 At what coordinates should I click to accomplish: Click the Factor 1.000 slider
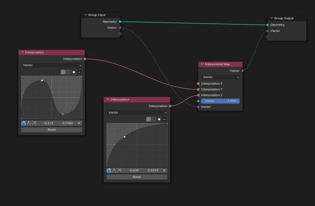220,101
